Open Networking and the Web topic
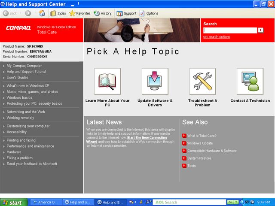This screenshot has width=275, height=206. click(26, 112)
